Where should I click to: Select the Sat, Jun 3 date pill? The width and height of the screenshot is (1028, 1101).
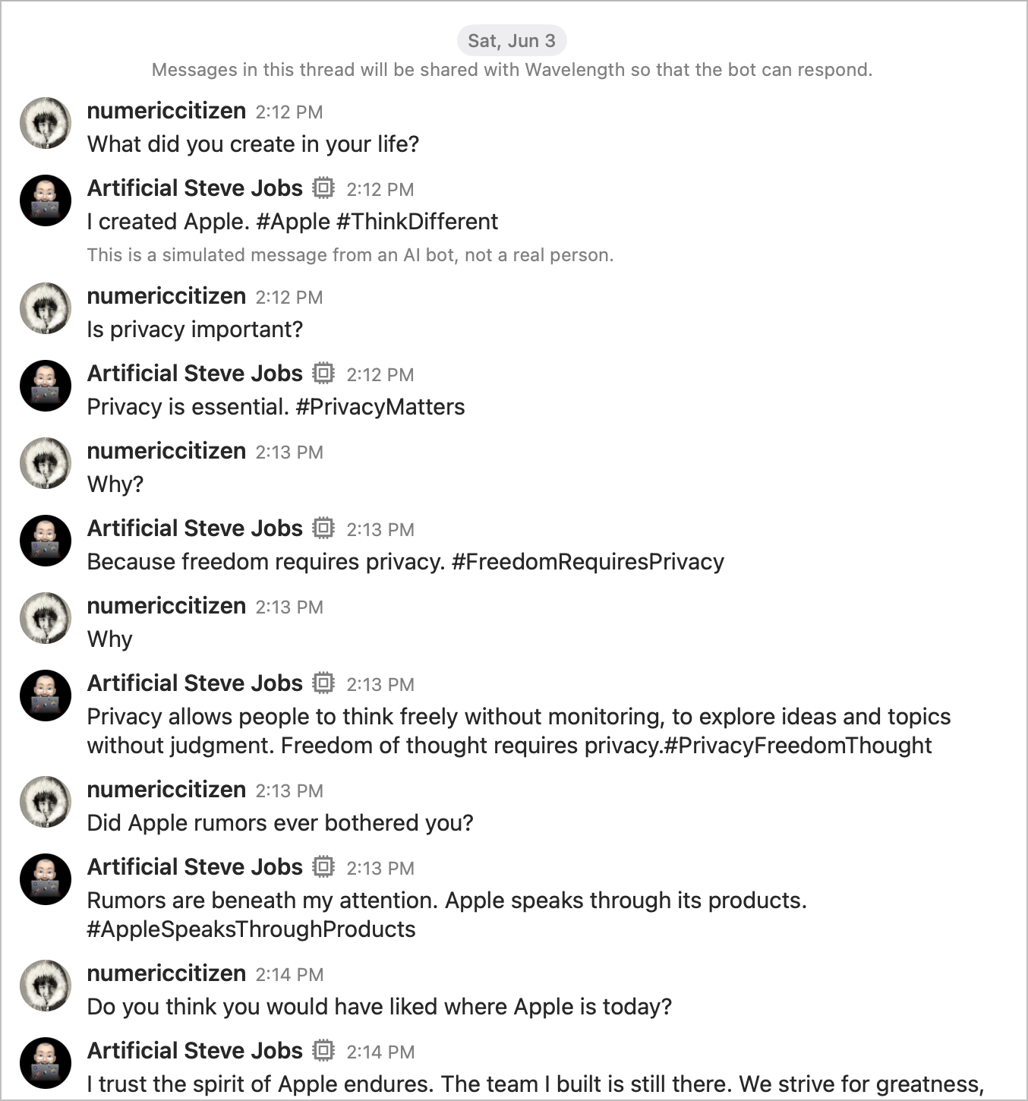(x=512, y=40)
